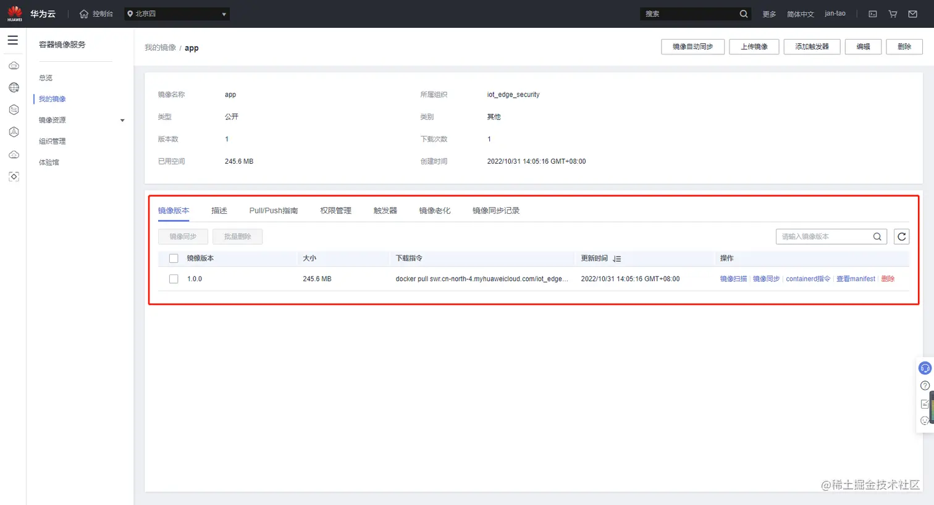934x505 pixels.
Task: Click the fourth hexagon person icon in left rail
Action: pyautogui.click(x=14, y=132)
